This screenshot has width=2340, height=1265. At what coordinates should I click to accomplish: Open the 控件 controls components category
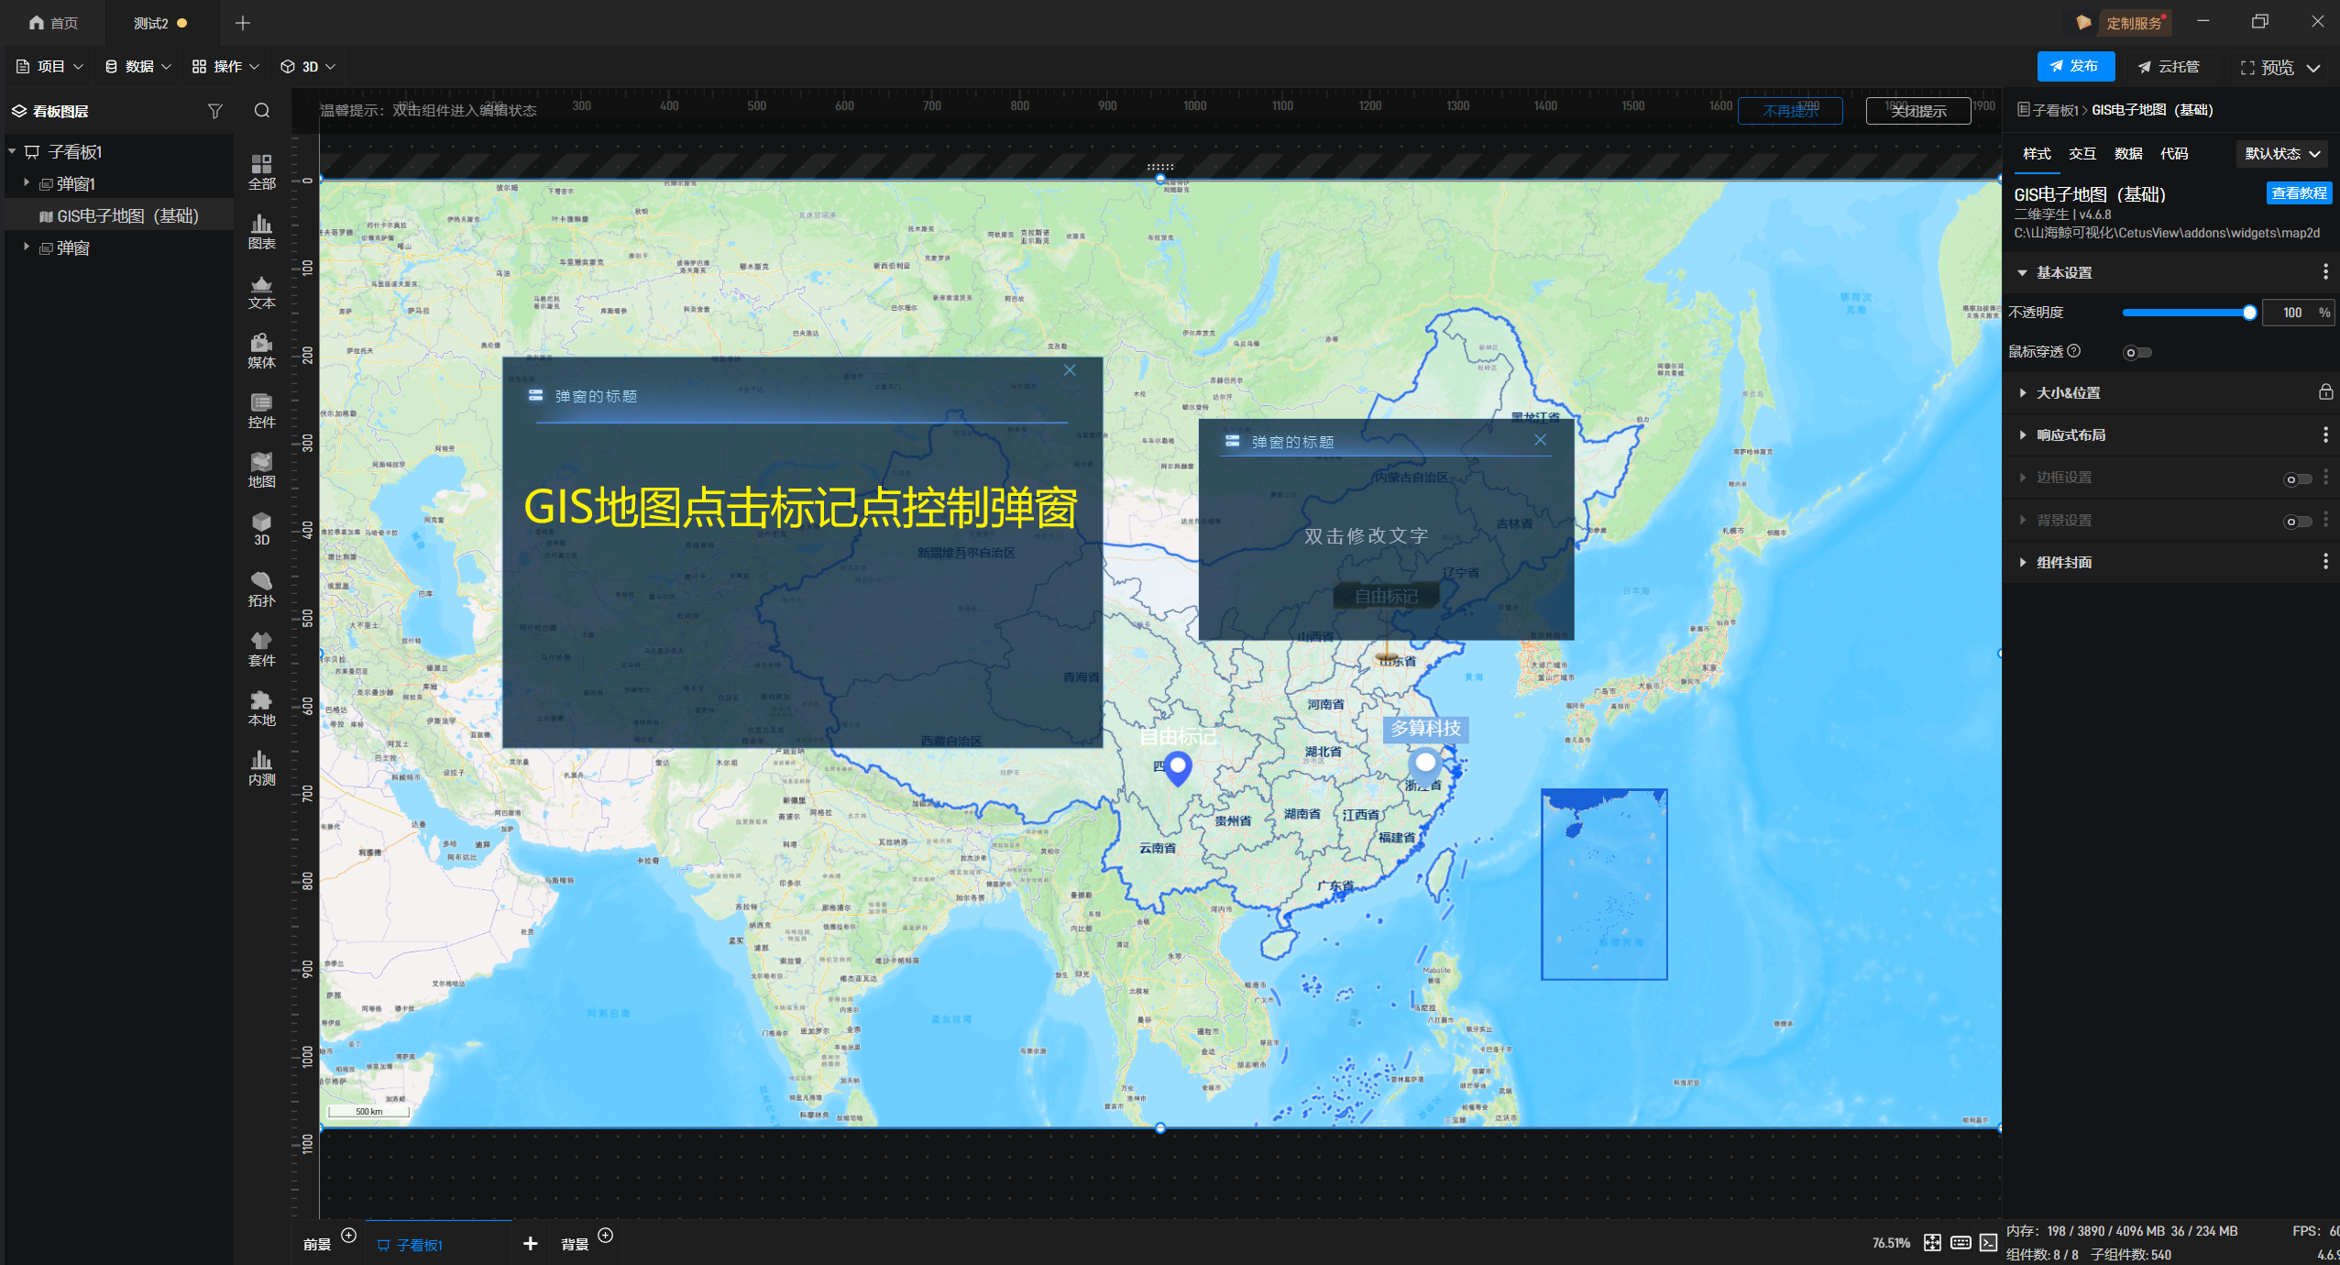[261, 410]
